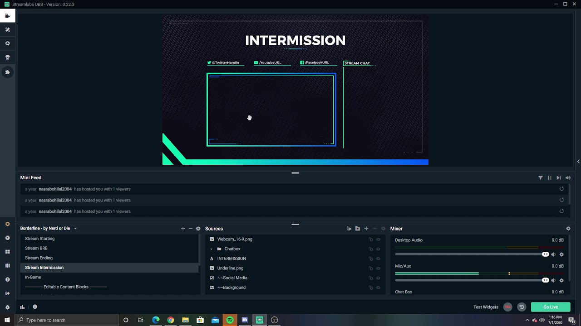
Task: Hide the ~~Background source eye icon
Action: [378, 288]
